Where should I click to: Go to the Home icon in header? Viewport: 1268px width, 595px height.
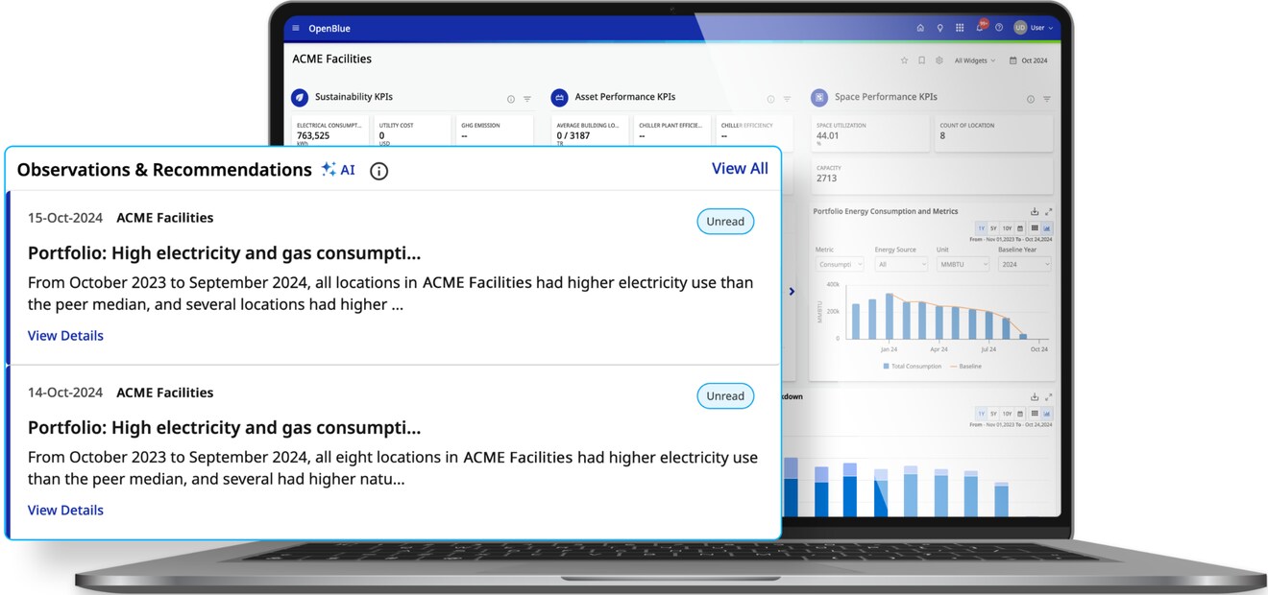click(x=920, y=29)
